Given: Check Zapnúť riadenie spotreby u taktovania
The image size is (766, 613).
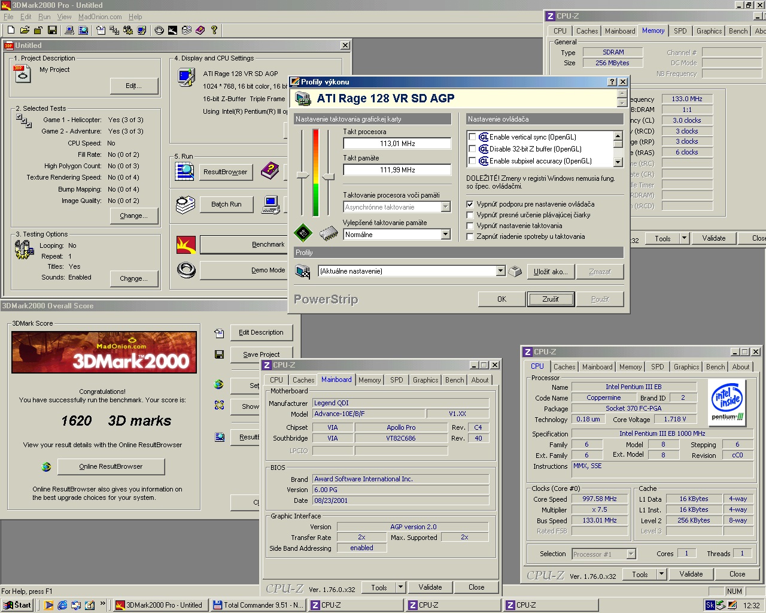Looking at the screenshot, I should coord(470,236).
